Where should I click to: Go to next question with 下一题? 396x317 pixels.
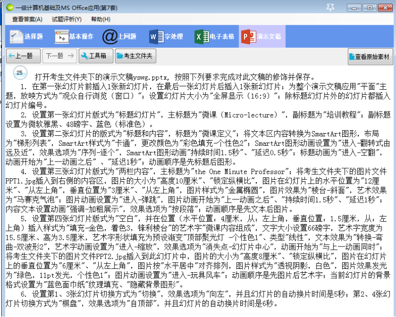[60, 56]
